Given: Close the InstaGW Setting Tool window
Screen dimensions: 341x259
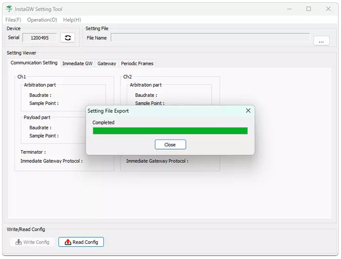Looking at the screenshot, I should coord(328,9).
